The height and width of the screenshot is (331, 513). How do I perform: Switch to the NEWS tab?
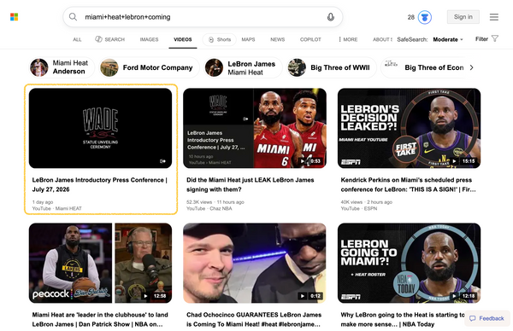(277, 39)
